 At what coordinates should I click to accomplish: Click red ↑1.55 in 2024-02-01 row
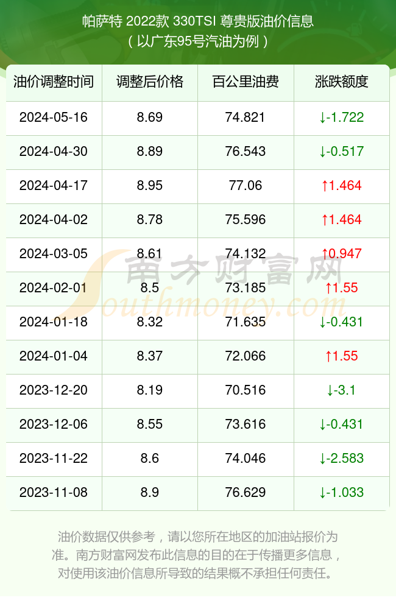click(x=341, y=288)
